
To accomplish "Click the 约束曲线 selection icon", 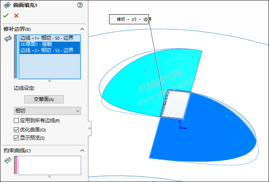I will pyautogui.click(x=8, y=160).
